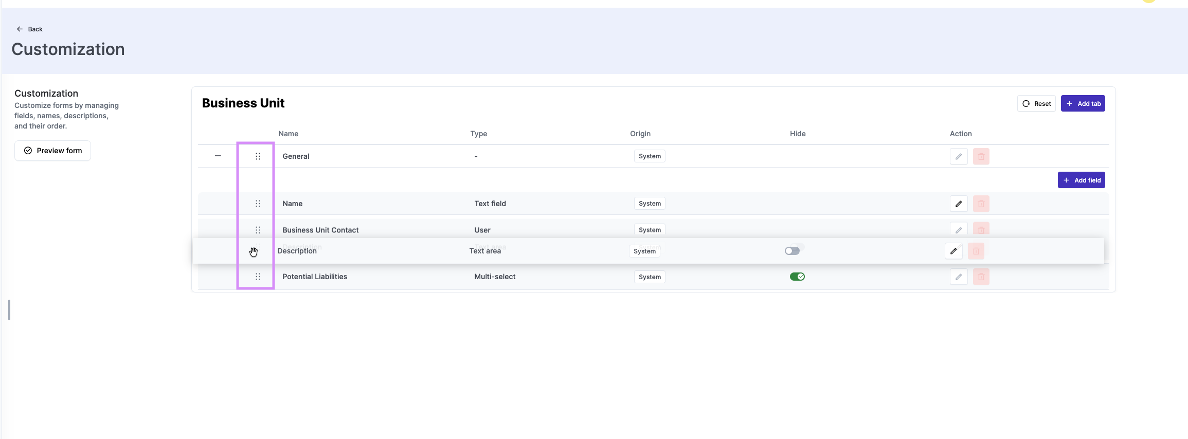Select the Business Unit Contact row name
Screen dimensions: 1188x439
[x=320, y=230]
